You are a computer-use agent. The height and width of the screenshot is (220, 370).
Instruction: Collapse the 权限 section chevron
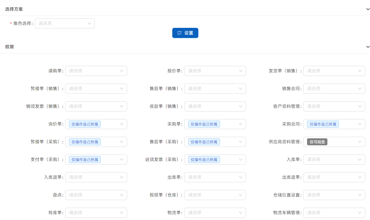(x=368, y=47)
